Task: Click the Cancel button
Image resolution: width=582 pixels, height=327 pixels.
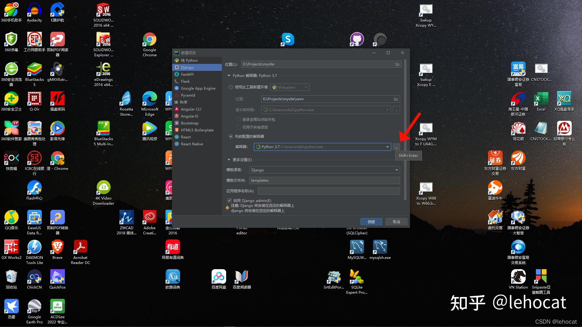Action: click(396, 222)
